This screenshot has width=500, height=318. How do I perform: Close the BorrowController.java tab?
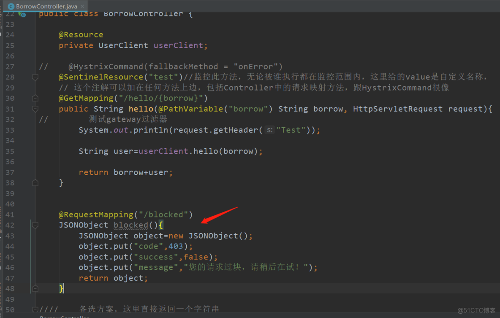pos(82,6)
